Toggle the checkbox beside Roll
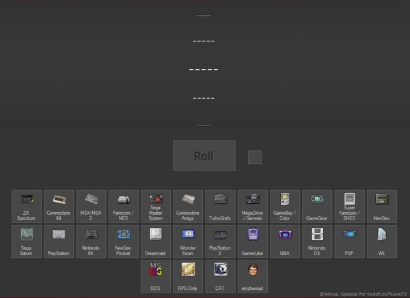 tap(254, 157)
